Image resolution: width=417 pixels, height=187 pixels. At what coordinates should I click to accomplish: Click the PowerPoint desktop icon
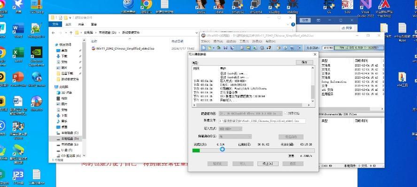[18, 79]
